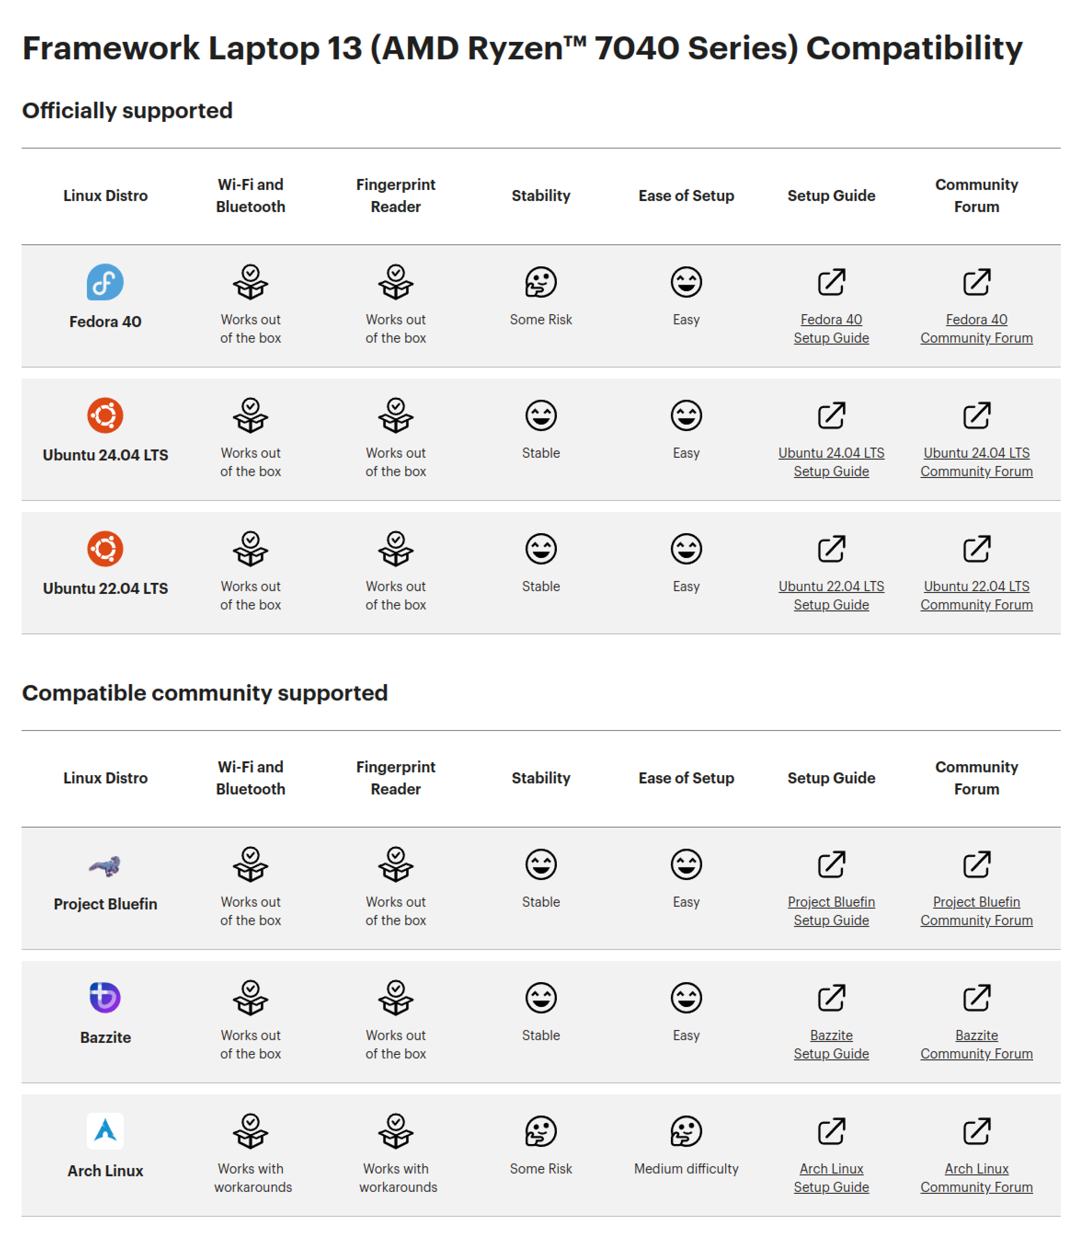Open the Fedora 40 Setup Guide link
Image resolution: width=1076 pixels, height=1237 pixels.
coord(831,328)
